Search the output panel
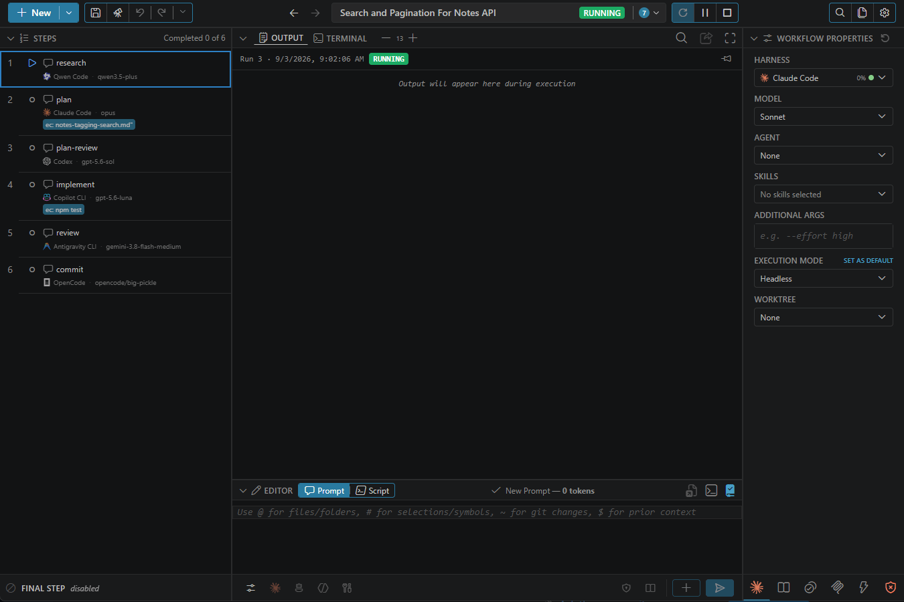 682,38
